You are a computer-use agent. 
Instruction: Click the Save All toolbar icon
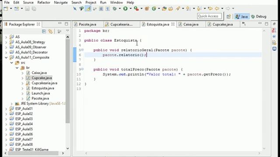34,9
